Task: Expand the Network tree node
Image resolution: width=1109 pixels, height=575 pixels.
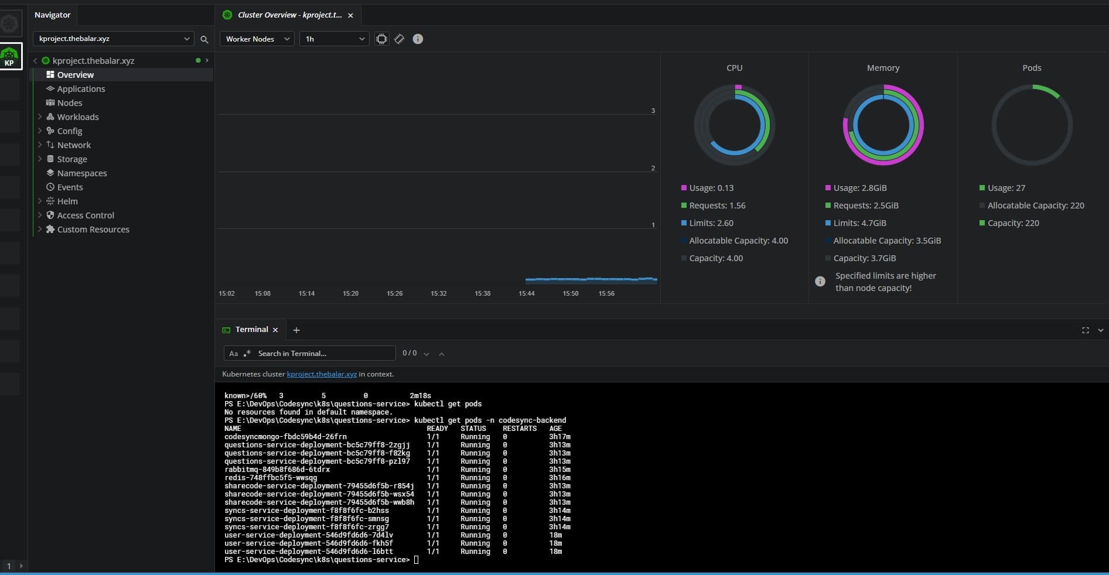Action: pyautogui.click(x=40, y=145)
